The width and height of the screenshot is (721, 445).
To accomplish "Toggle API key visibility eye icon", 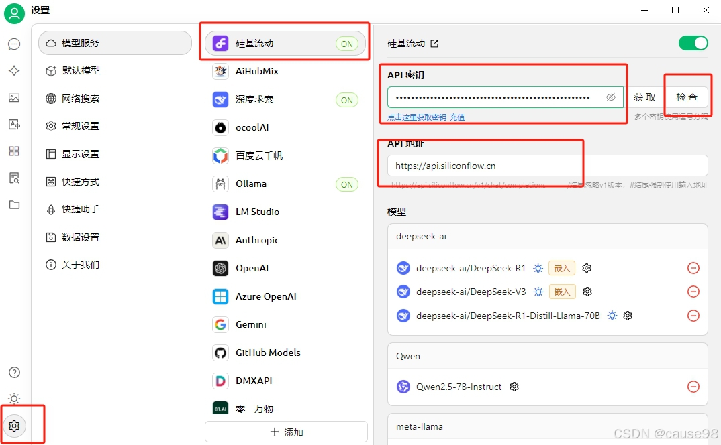I will (x=611, y=97).
